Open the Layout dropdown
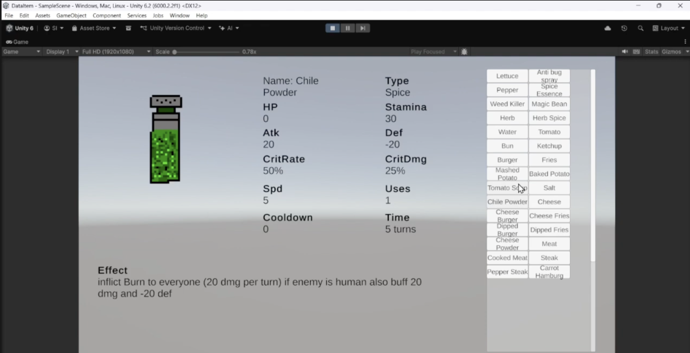The height and width of the screenshot is (353, 690). 669,28
